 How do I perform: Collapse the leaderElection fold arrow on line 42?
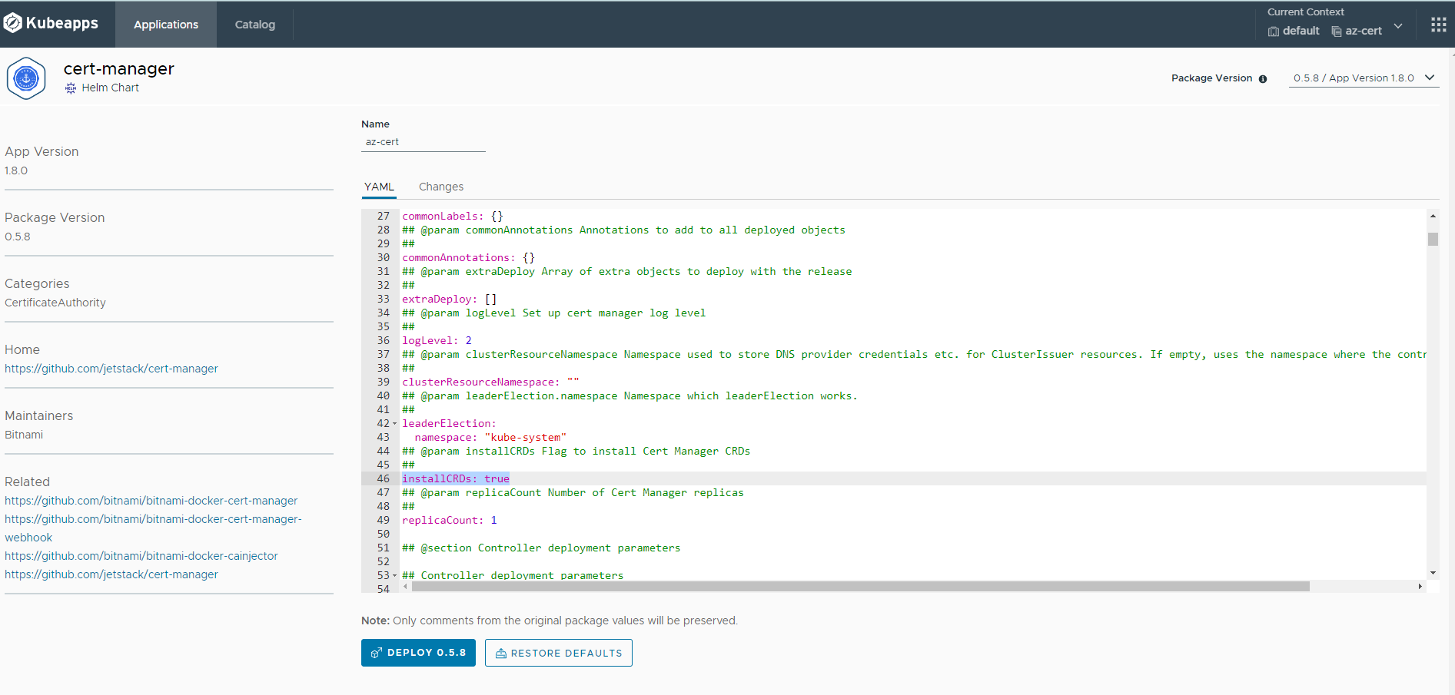395,424
